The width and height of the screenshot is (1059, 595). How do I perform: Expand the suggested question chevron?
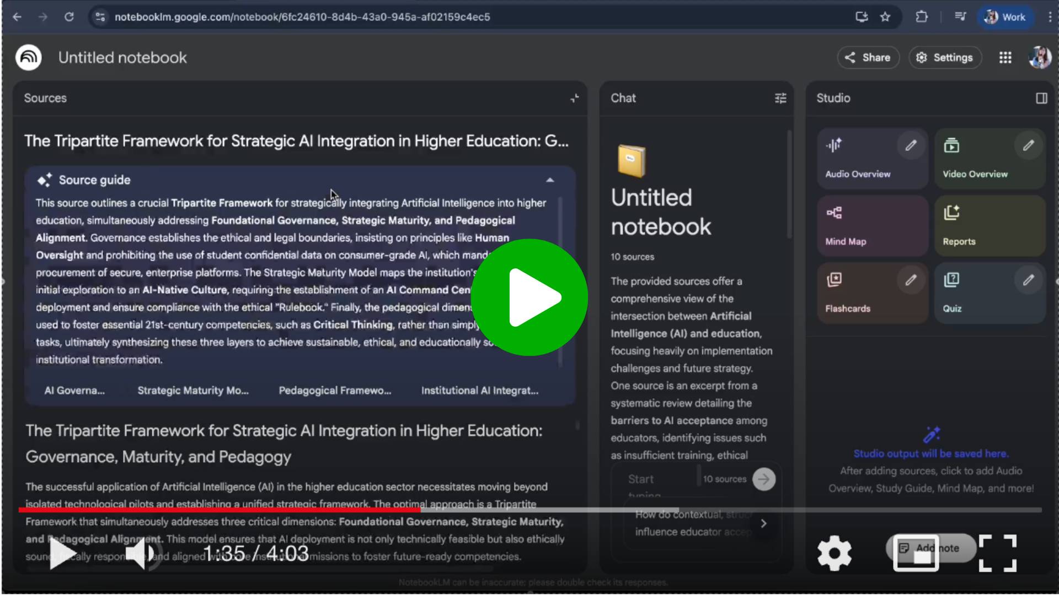coord(763,523)
